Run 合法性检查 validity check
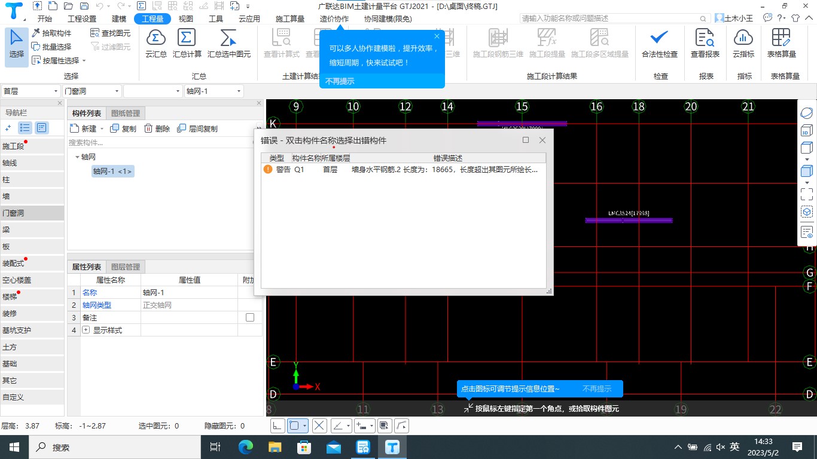The height and width of the screenshot is (459, 817). [660, 44]
